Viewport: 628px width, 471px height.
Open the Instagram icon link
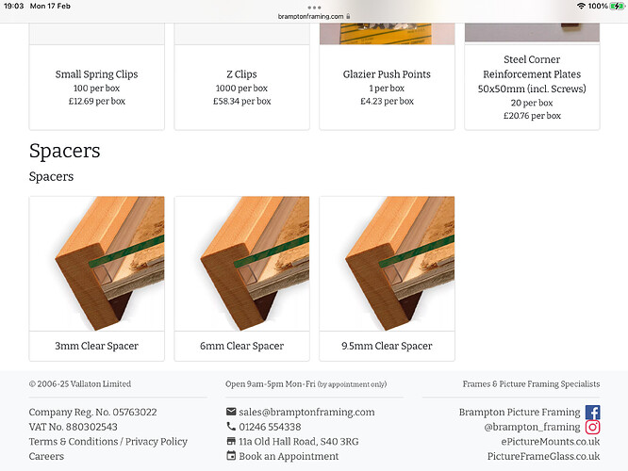point(592,427)
